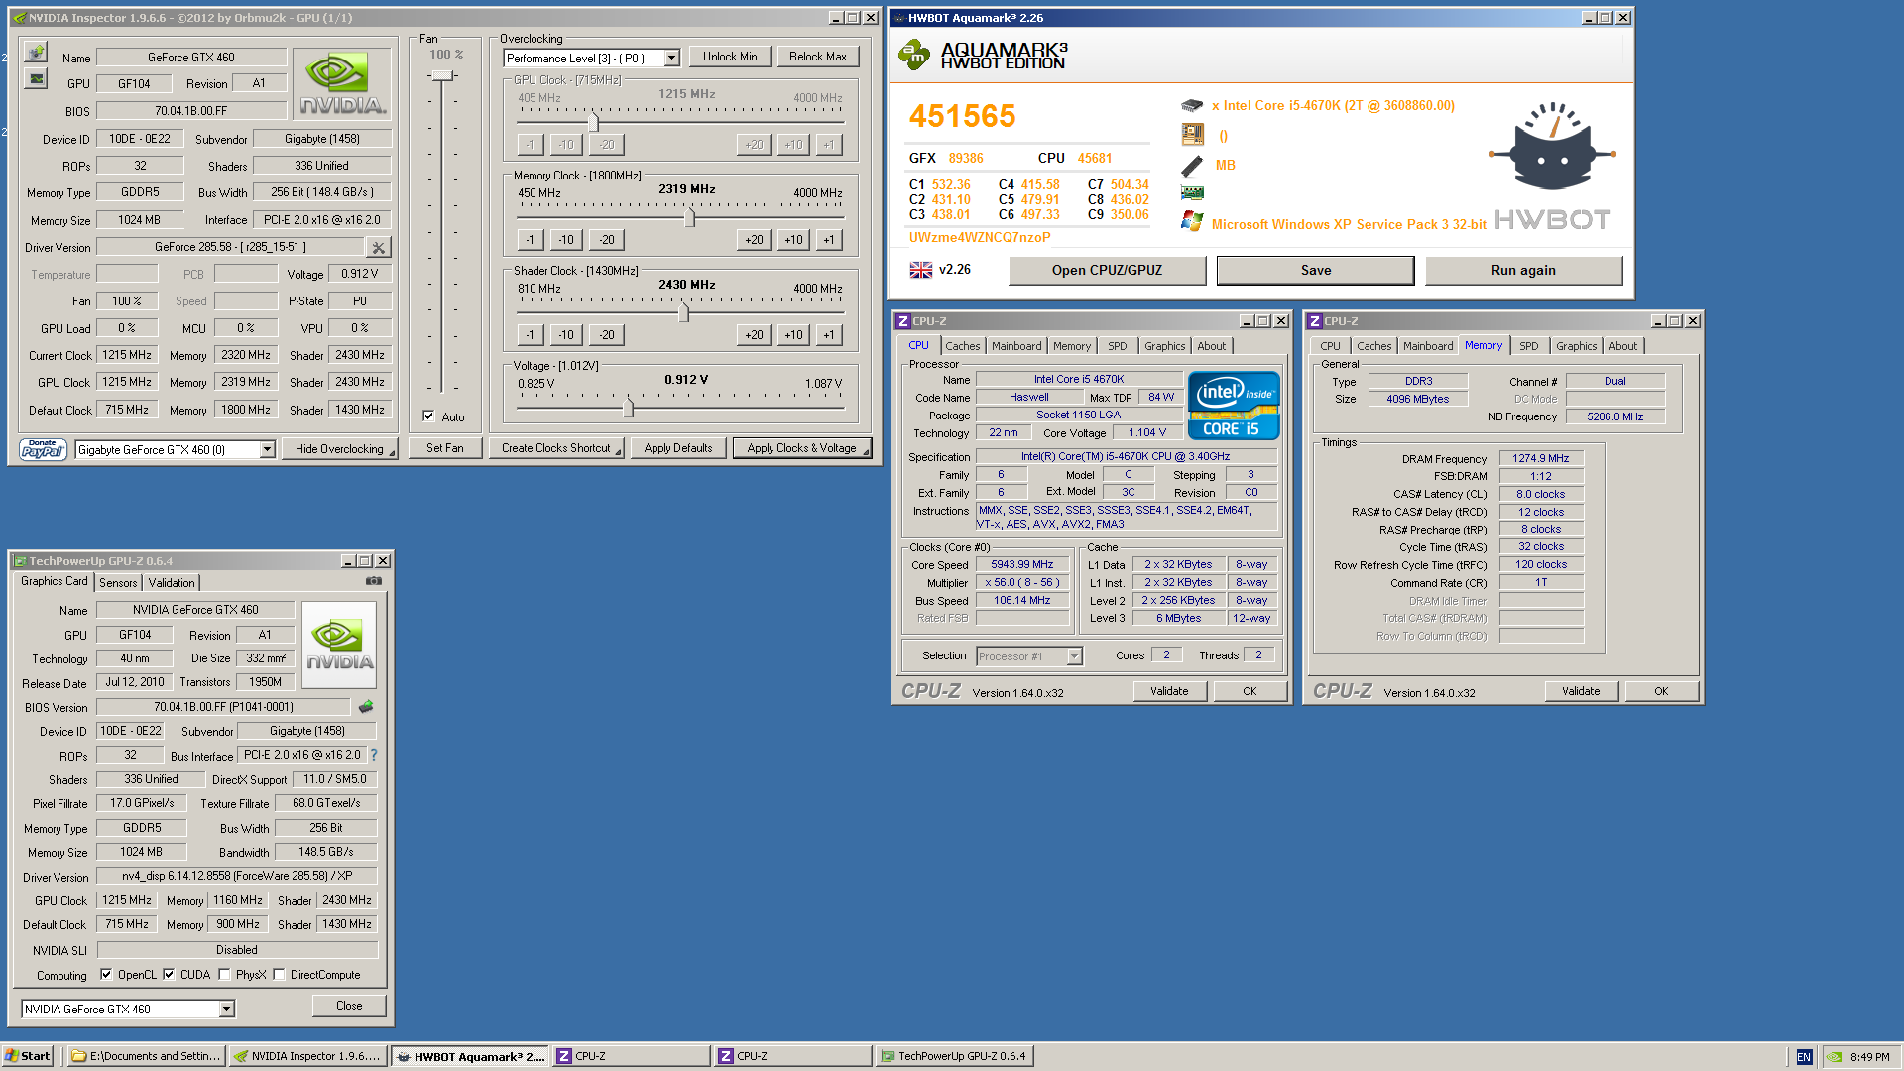The height and width of the screenshot is (1071, 1904).
Task: Click the GPU-Z BIOS save chip icon
Action: [x=366, y=707]
